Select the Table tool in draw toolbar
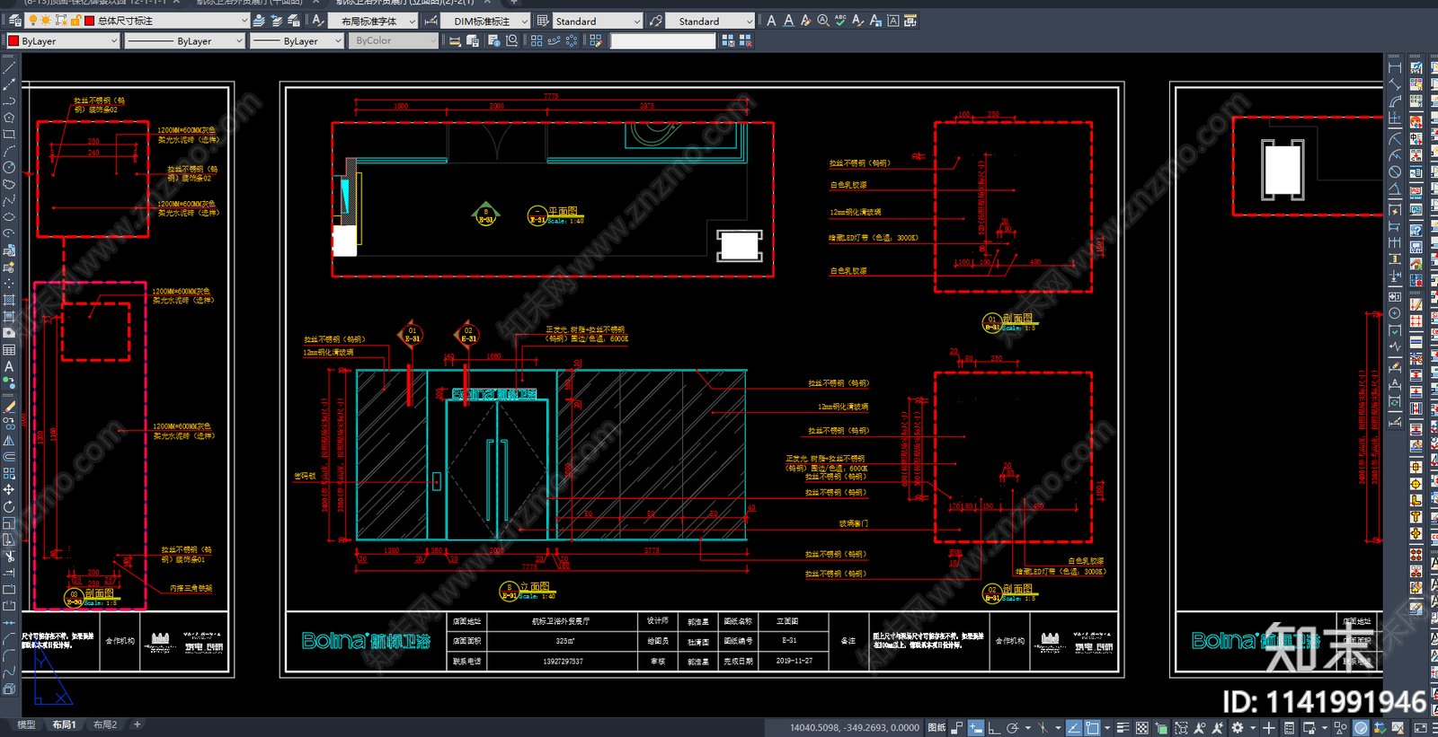The width and height of the screenshot is (1438, 737). 9,349
